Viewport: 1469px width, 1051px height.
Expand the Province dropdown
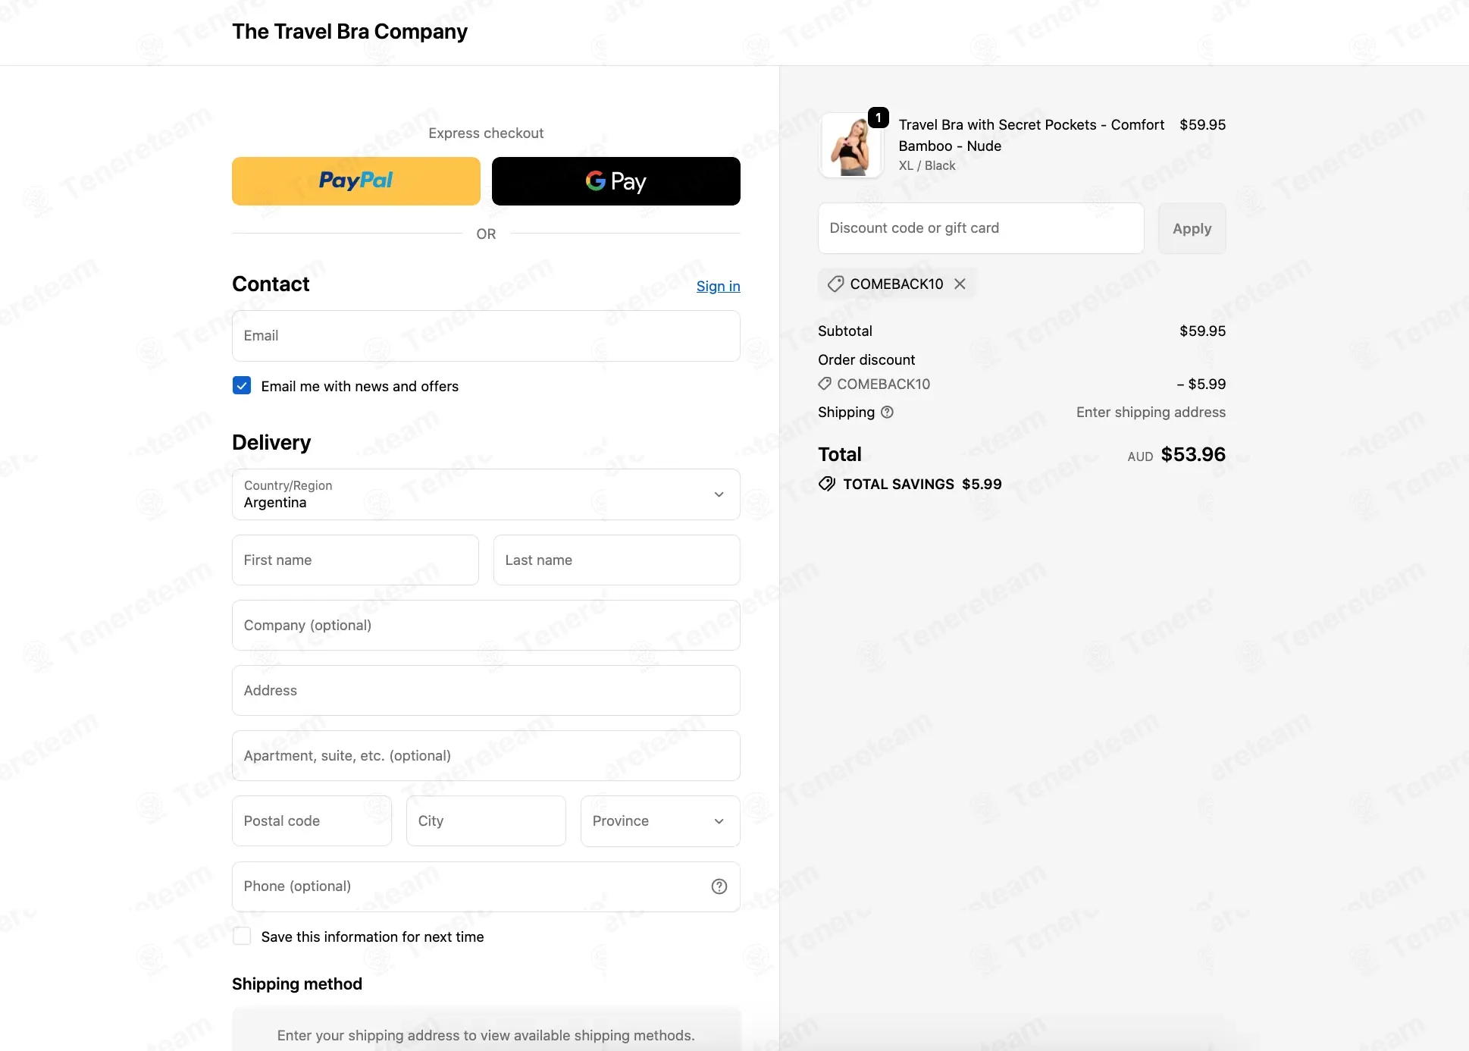660,821
